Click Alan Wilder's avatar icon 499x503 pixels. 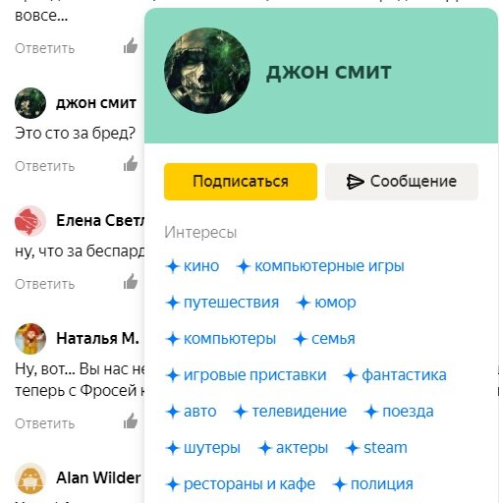point(30,478)
